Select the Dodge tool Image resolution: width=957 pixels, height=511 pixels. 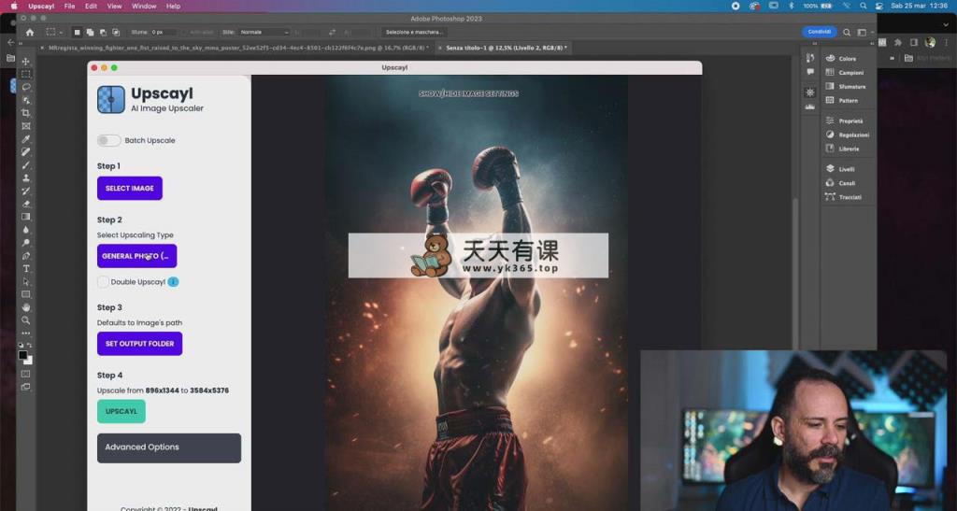(25, 243)
